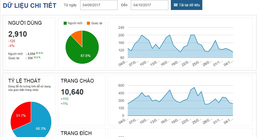Screen dimensions: 258x137
Task: Toggle the "Quay lại" legend label
Action: click(x=96, y=23)
